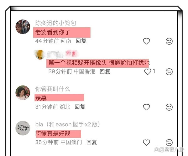
Task: Open 陈奕迅的小笼包 profile avatar
Action: pos(23,27)
